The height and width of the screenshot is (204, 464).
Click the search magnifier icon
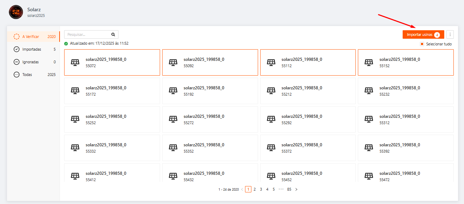coord(113,34)
